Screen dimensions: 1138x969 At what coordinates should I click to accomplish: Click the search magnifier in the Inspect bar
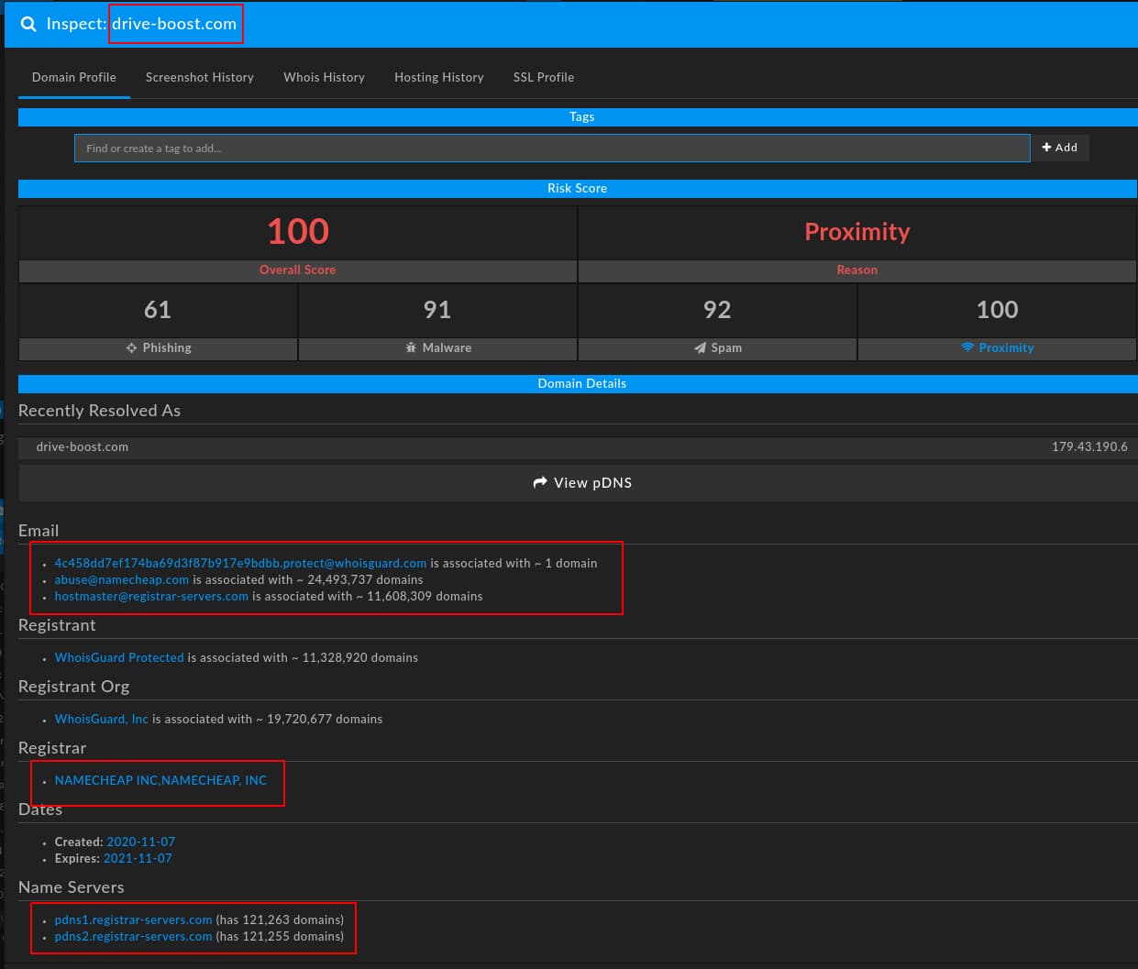pyautogui.click(x=28, y=24)
